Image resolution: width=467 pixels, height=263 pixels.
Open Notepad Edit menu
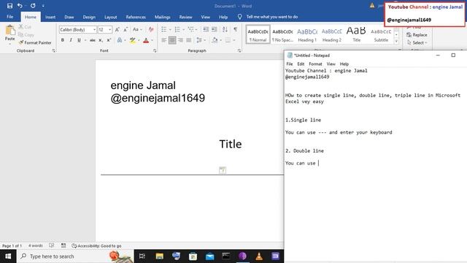pos(301,64)
